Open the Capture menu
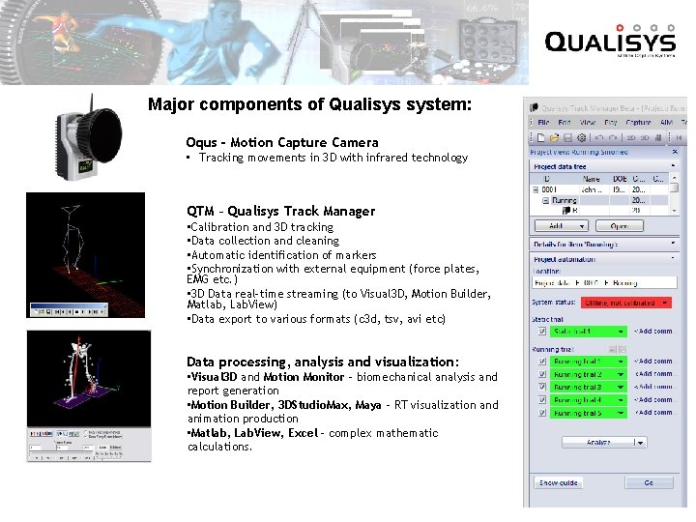The image size is (696, 522). (638, 122)
